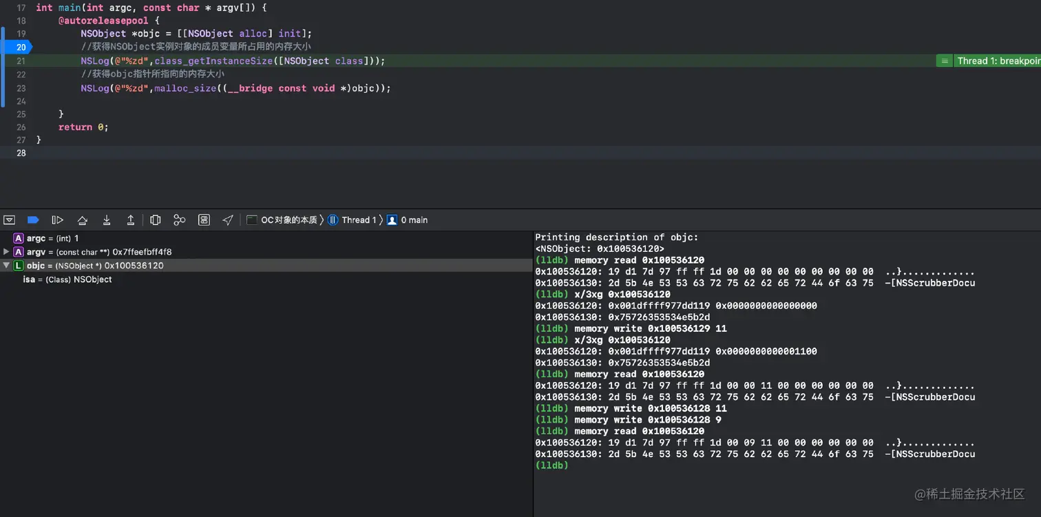The image size is (1041, 517).
Task: Select the argc variable row
Action: click(x=266, y=238)
